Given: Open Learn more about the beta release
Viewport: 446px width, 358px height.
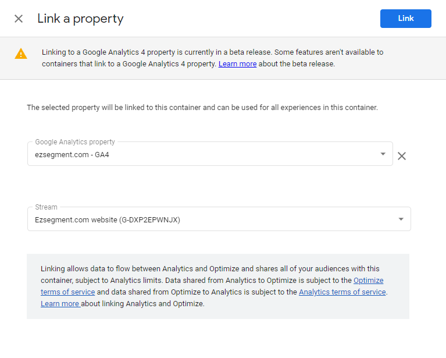Looking at the screenshot, I should (x=237, y=64).
